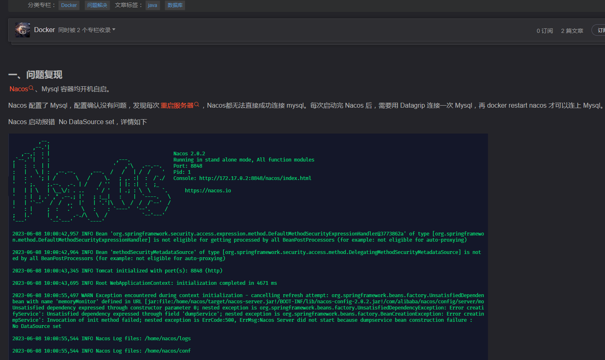Screen dimensions: 605x360
Task: Click the Tomcat initialized with port(s) log line
Action: coord(117,271)
